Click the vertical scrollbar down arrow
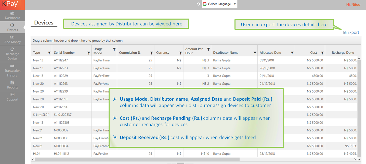This screenshot has width=366, height=164. [359, 159]
